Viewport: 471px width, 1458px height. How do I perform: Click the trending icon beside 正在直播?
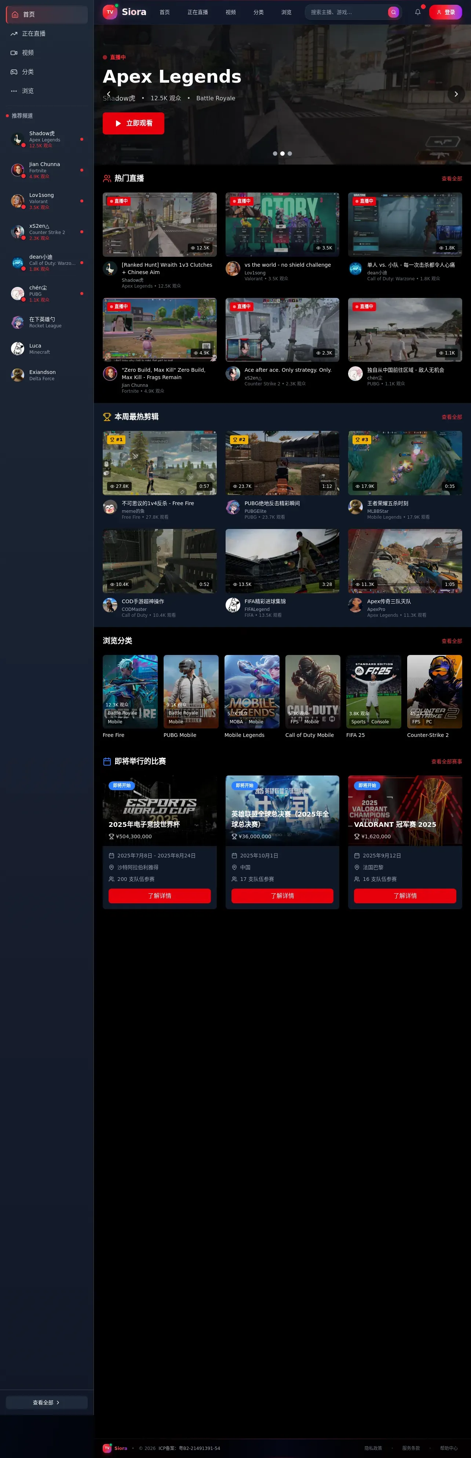[x=14, y=34]
